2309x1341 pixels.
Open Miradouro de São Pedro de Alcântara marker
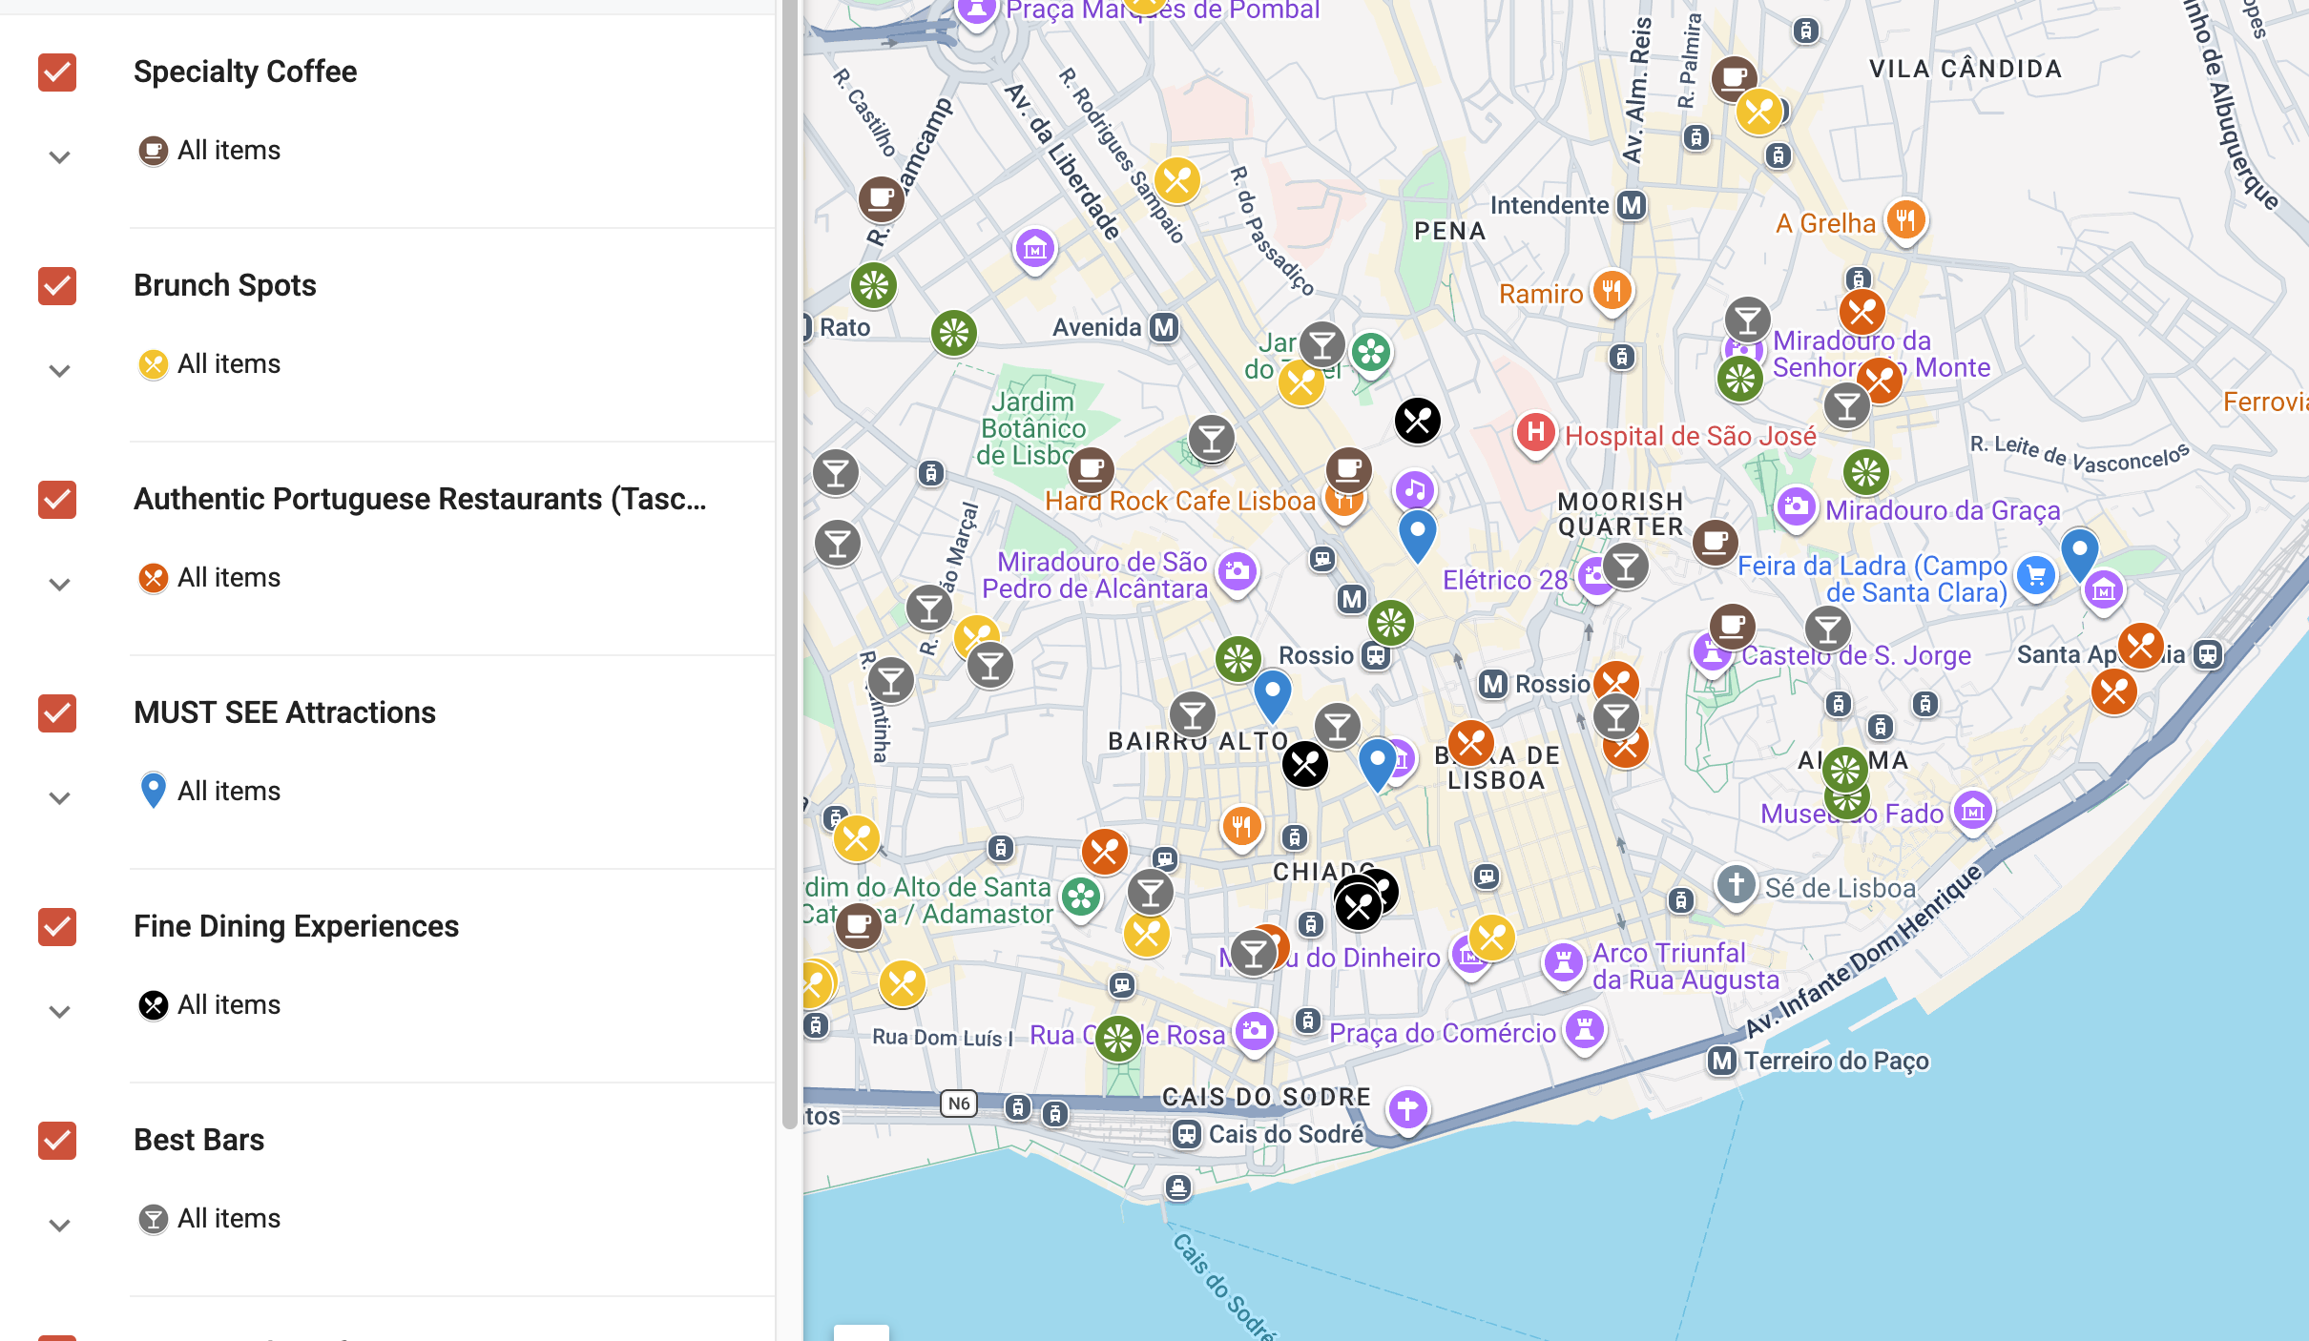[x=1238, y=573]
